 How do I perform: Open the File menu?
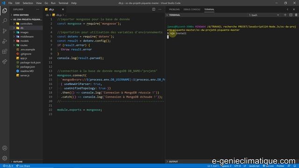pyautogui.click(x=10, y=3)
